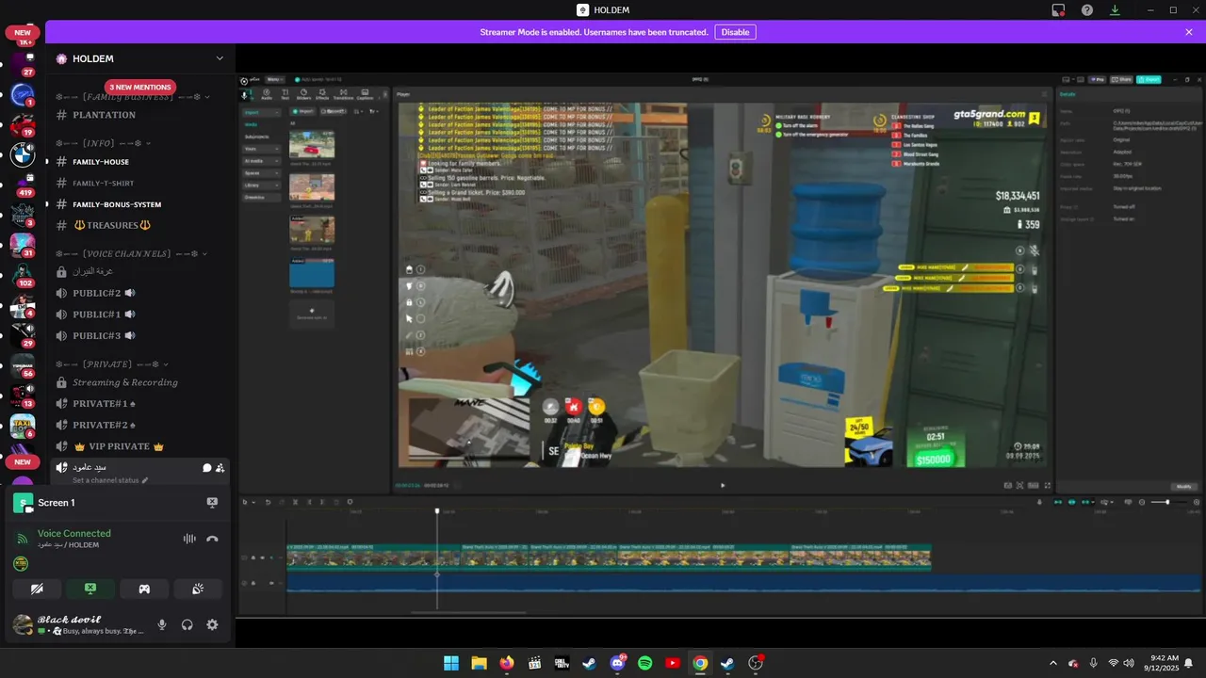
Task: Select Effects tab in streamed editor
Action: tap(322, 95)
